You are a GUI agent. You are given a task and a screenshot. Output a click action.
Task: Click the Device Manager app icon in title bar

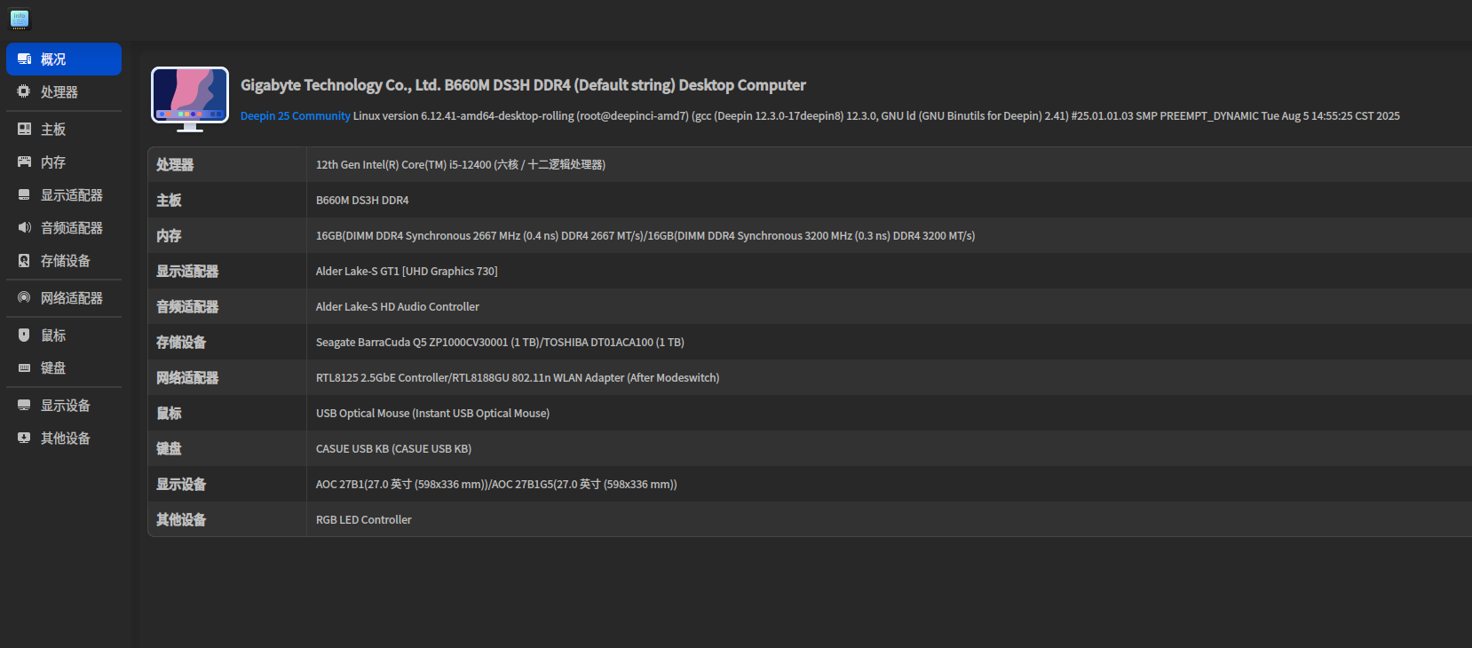tap(20, 20)
